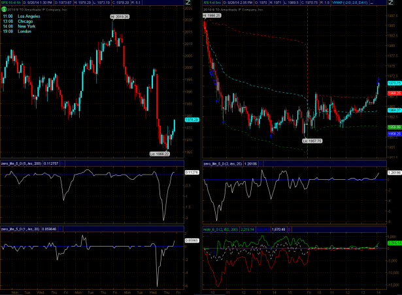This screenshot has width=402, height=295.
Task: Click the green info icon on the SPX chart
Action: tap(4, 10)
